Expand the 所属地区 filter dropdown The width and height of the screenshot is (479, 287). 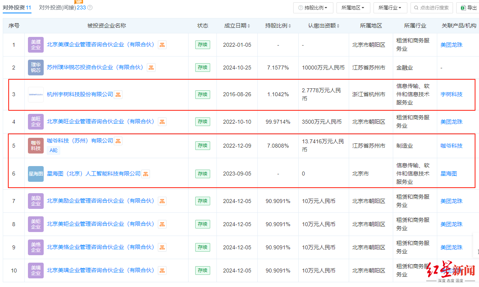353,8
